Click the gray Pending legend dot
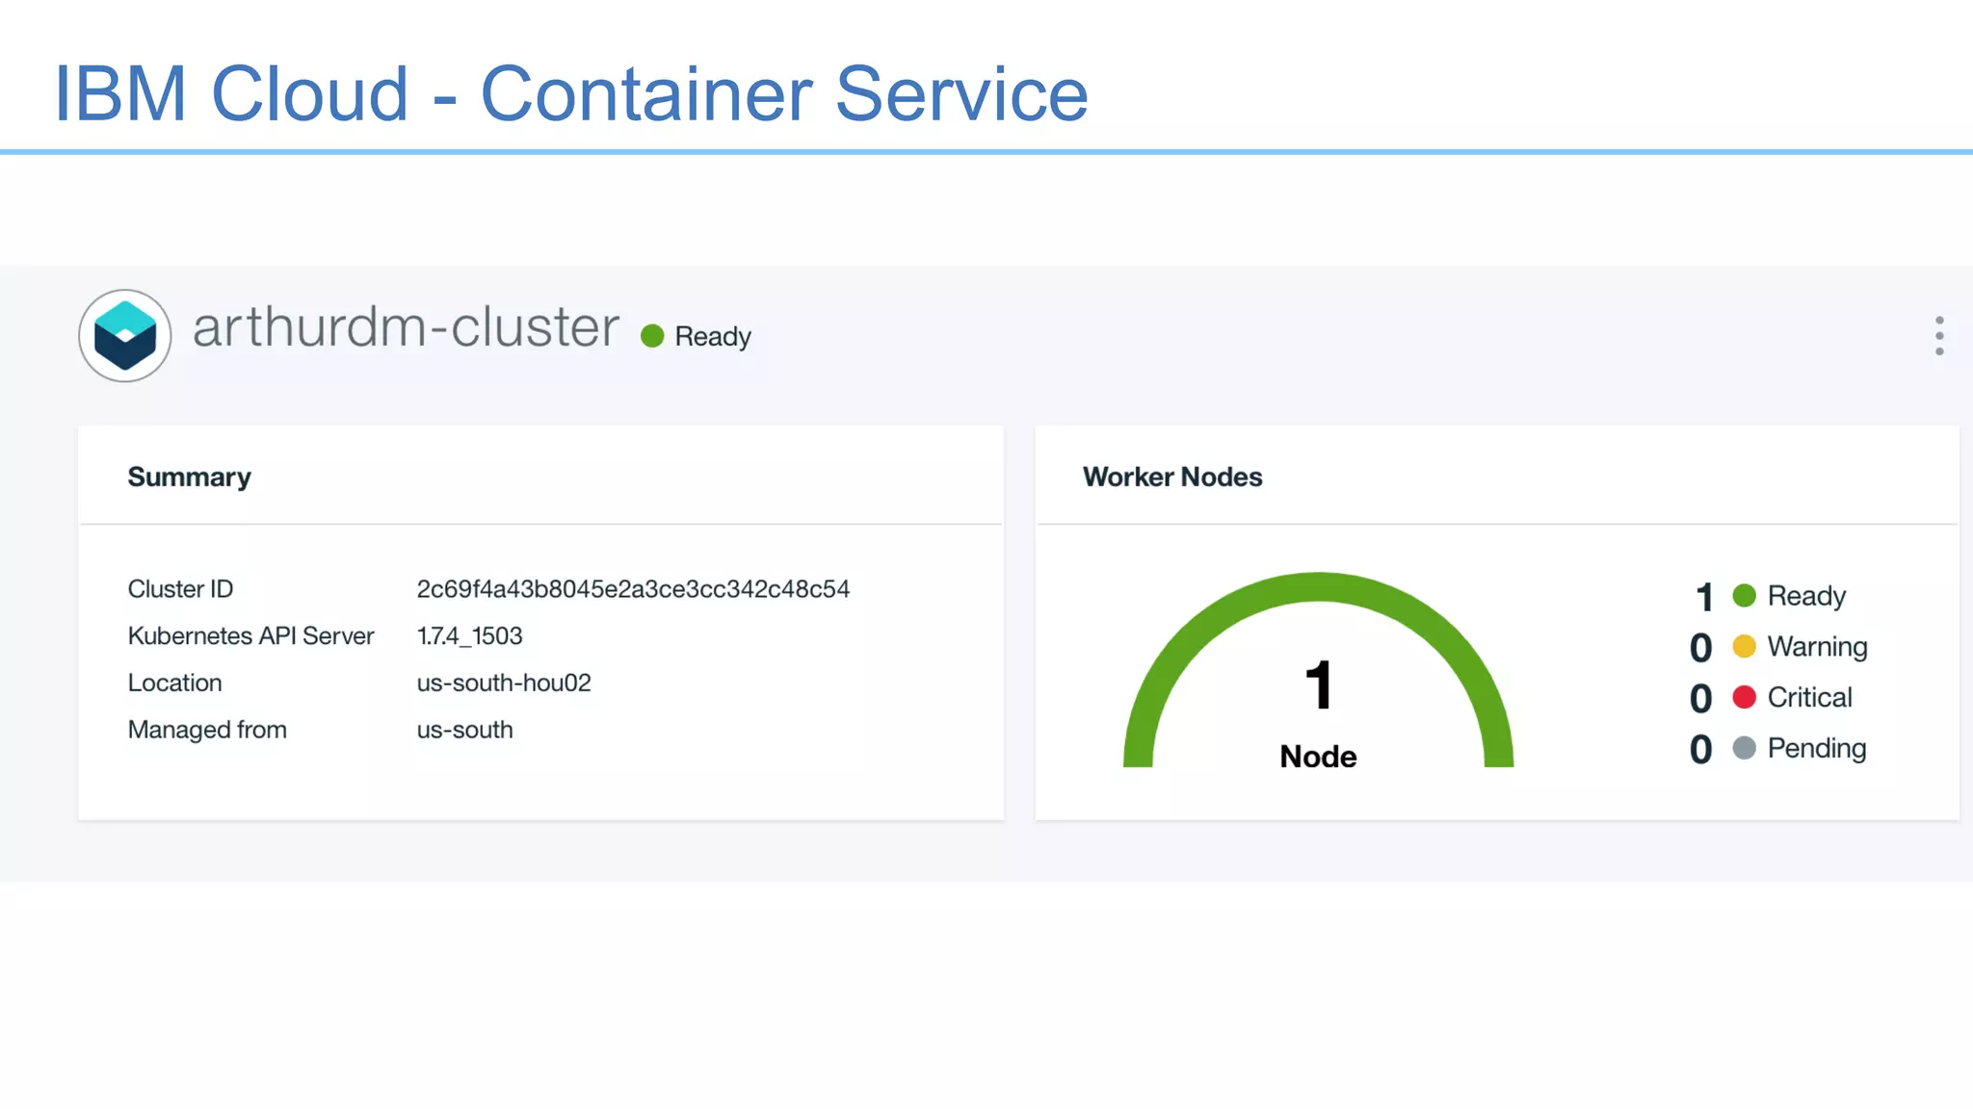Viewport: 1973px width, 1109px height. coord(1745,749)
